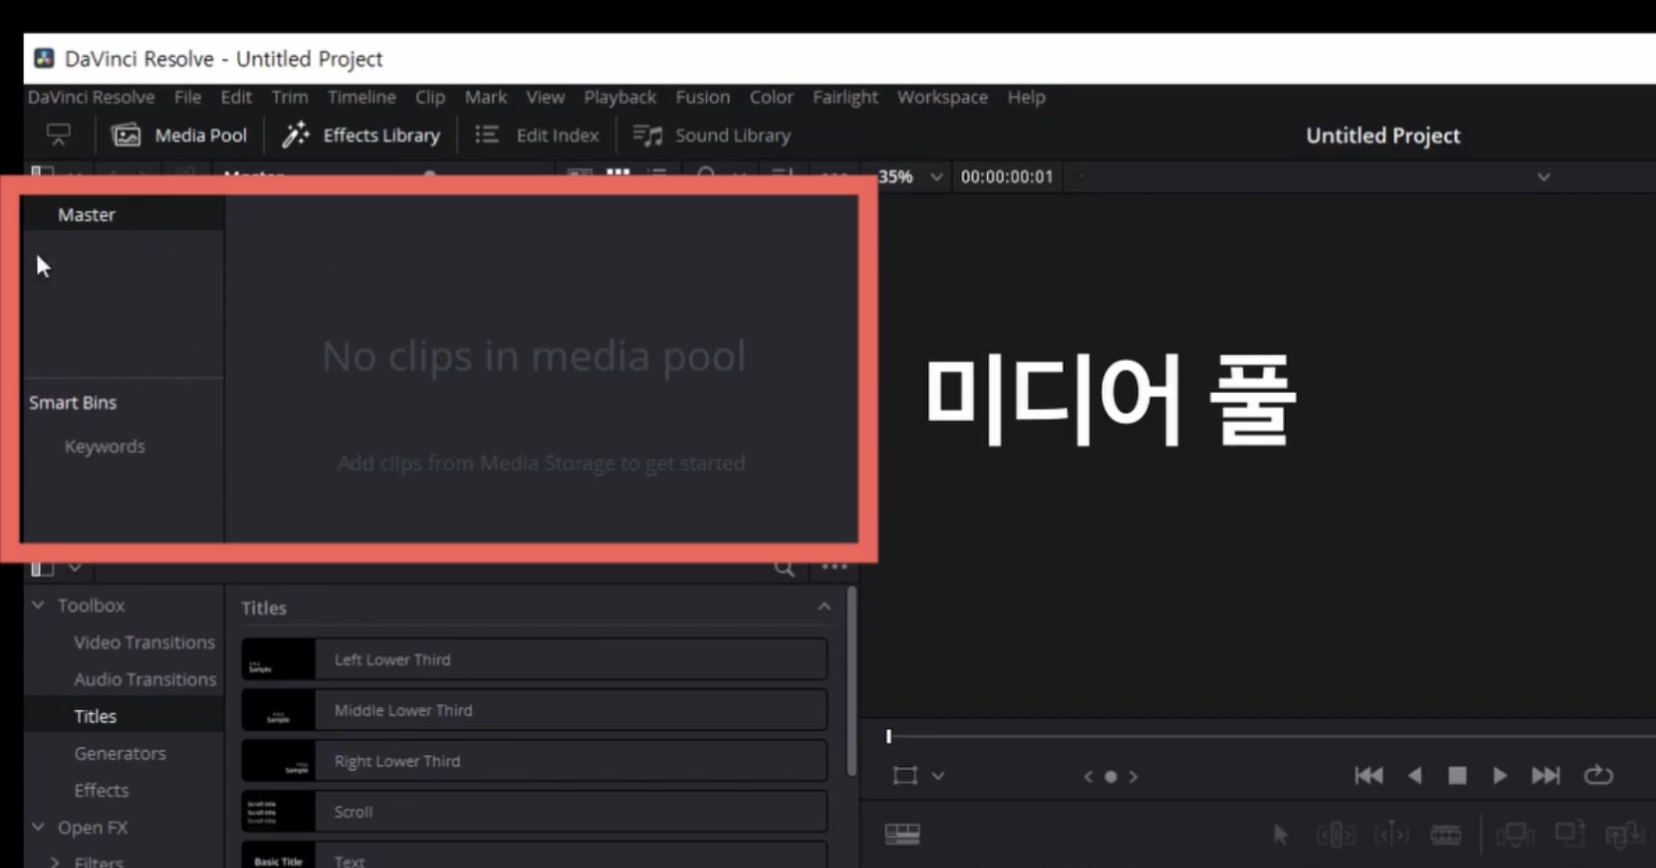
Task: Toggle the Effects Library sidebar panel icon
Action: pos(43,567)
